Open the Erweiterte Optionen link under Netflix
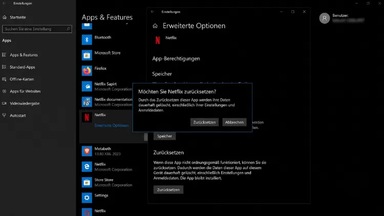Image resolution: width=384 pixels, height=216 pixels. tap(112, 125)
